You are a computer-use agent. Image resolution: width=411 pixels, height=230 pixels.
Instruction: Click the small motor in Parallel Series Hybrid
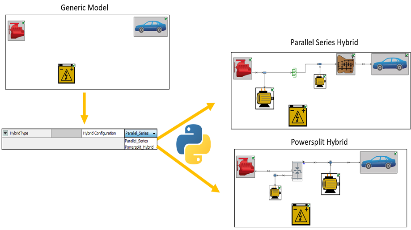320,81
